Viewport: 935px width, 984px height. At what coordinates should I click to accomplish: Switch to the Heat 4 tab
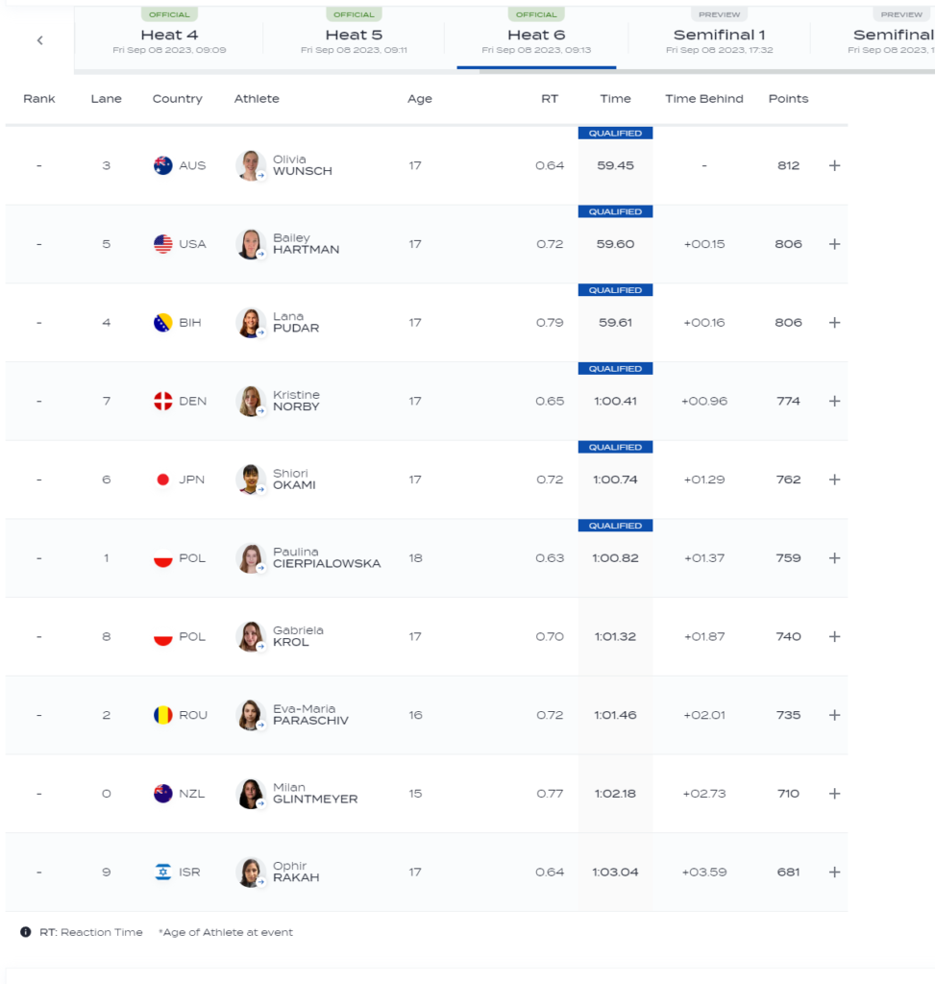(x=169, y=36)
